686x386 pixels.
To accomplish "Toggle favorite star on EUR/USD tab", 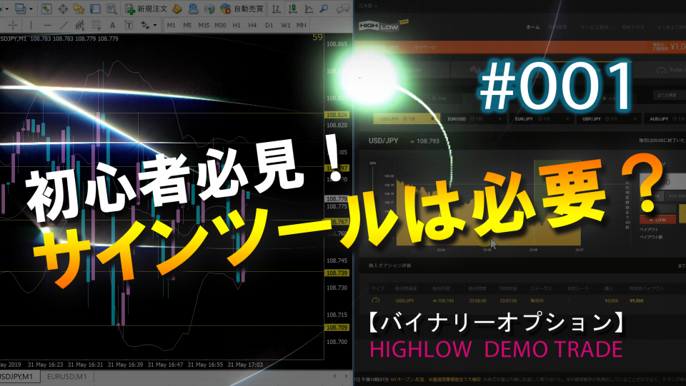I will pyautogui.click(x=500, y=118).
